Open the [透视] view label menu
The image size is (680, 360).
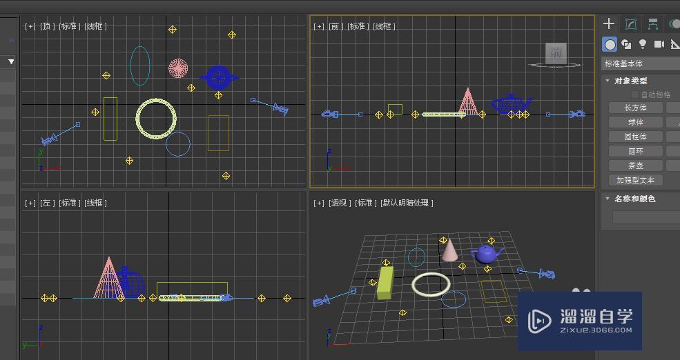pyautogui.click(x=340, y=203)
